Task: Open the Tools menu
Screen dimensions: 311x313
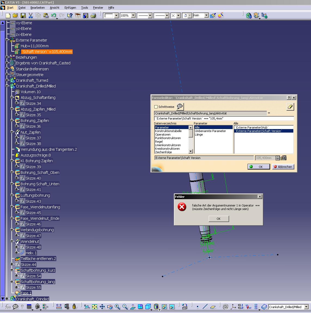Action: tap(85, 8)
